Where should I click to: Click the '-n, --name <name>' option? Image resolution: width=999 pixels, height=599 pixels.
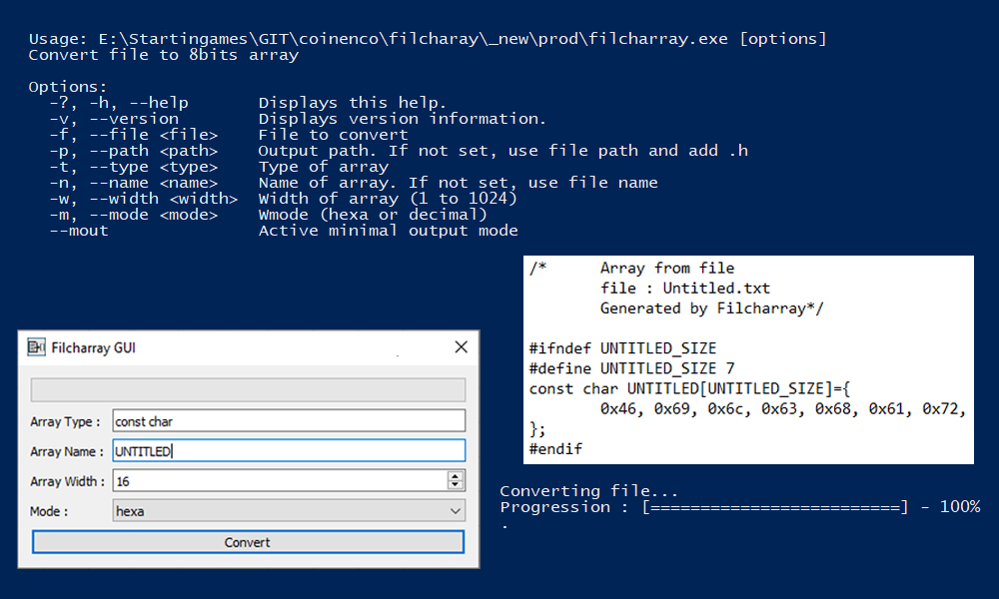click(134, 183)
